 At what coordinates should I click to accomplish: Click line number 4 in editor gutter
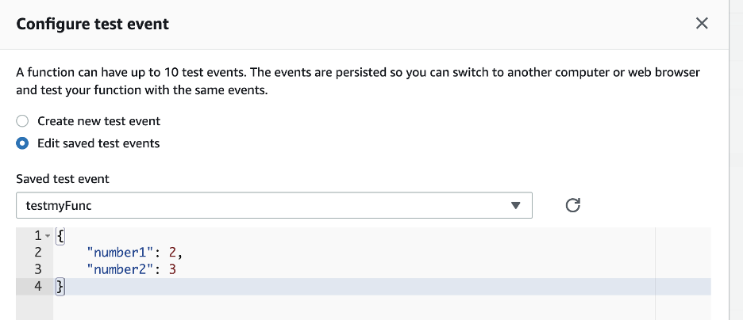point(37,287)
